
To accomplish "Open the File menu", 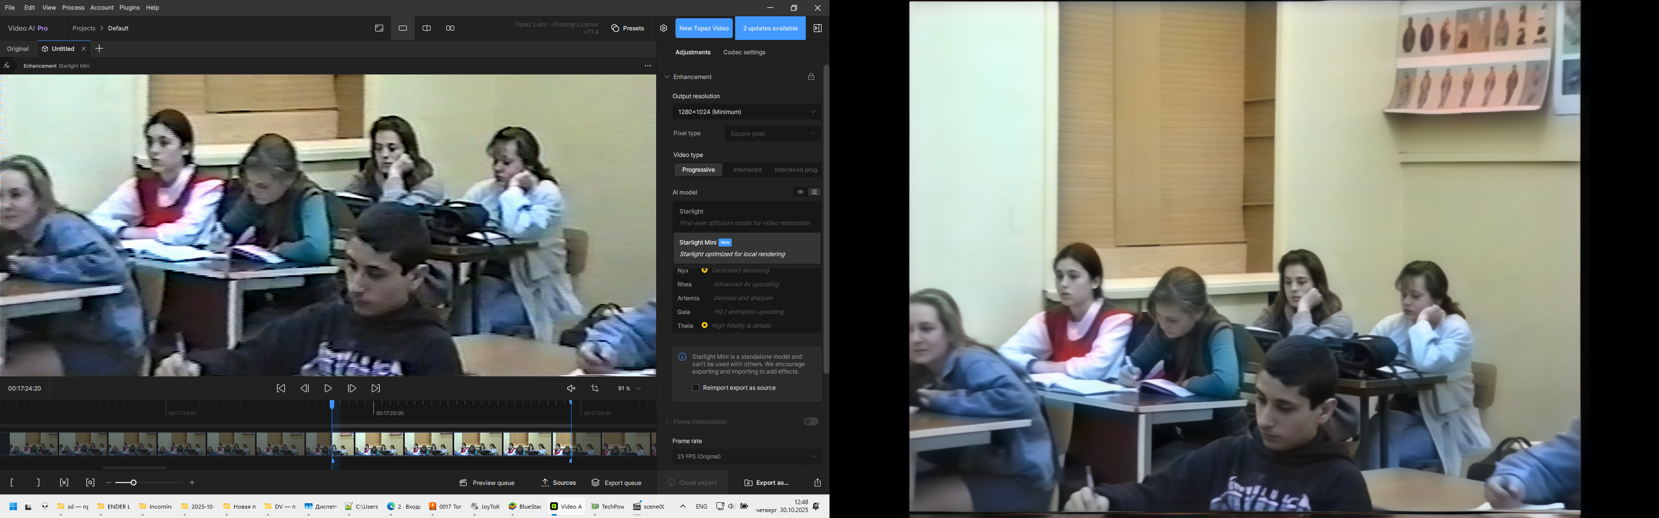I will pyautogui.click(x=10, y=8).
